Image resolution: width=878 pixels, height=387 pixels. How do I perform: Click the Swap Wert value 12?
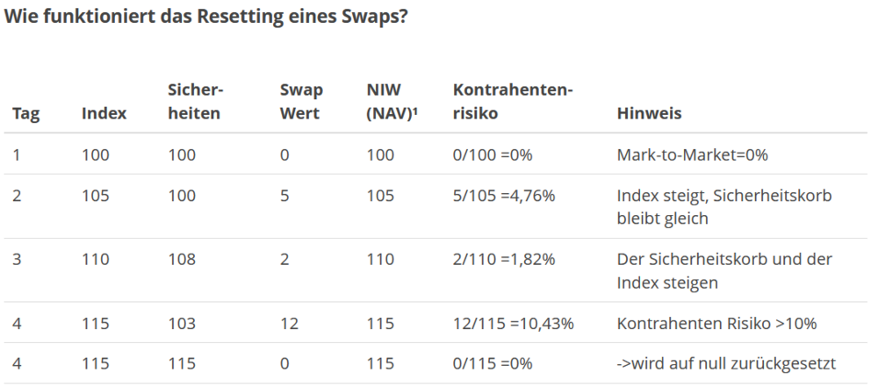[288, 324]
